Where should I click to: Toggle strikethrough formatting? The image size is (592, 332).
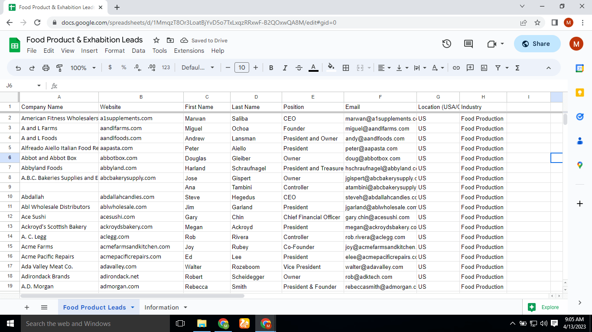[x=299, y=68]
